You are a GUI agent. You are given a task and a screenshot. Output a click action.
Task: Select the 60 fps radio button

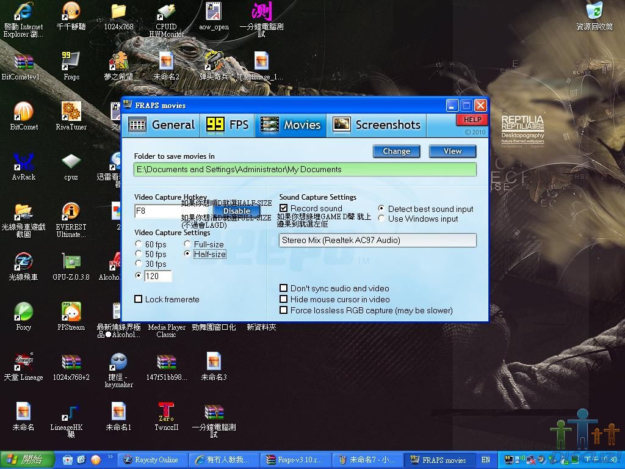[139, 244]
